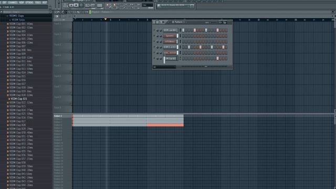Click the pink fifth channel name button

click(x=170, y=52)
